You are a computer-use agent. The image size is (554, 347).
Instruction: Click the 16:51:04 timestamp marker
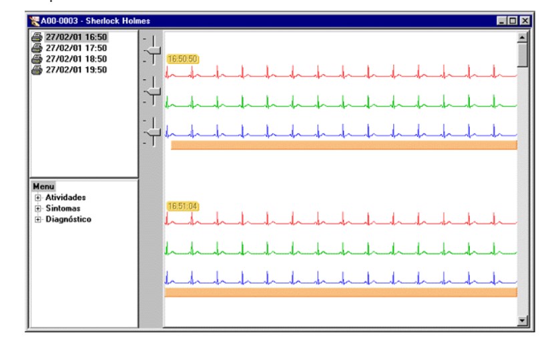[182, 207]
